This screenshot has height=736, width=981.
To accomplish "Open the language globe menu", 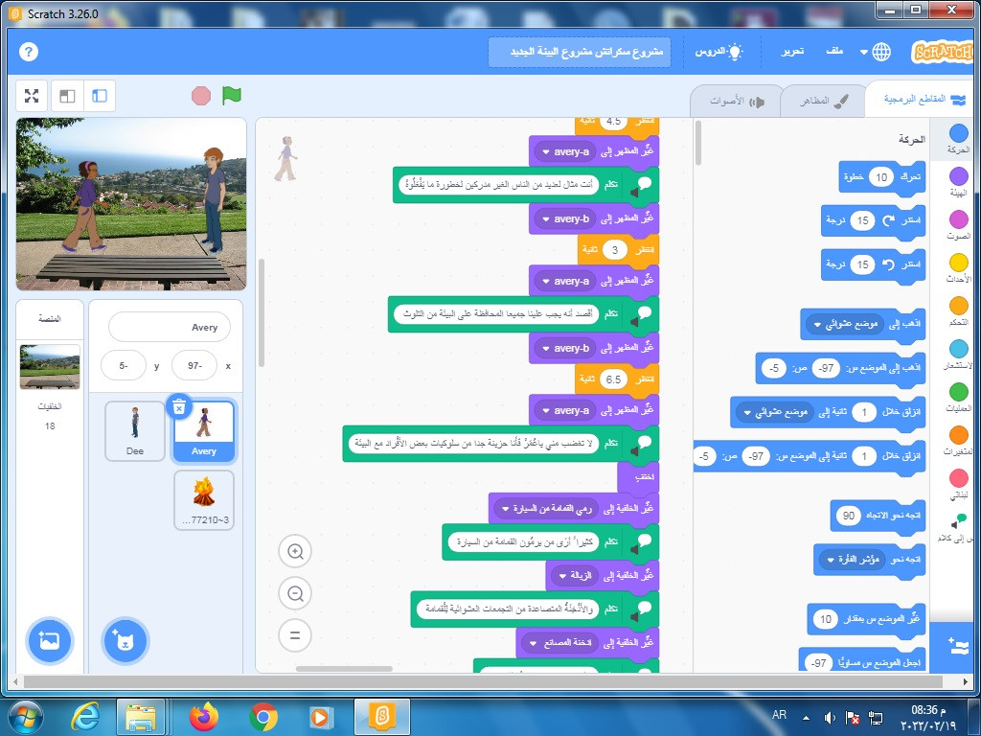I will pyautogui.click(x=876, y=52).
